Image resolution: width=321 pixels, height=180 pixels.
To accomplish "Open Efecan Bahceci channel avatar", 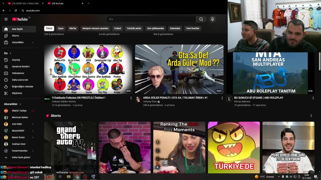I will click(x=229, y=99).
